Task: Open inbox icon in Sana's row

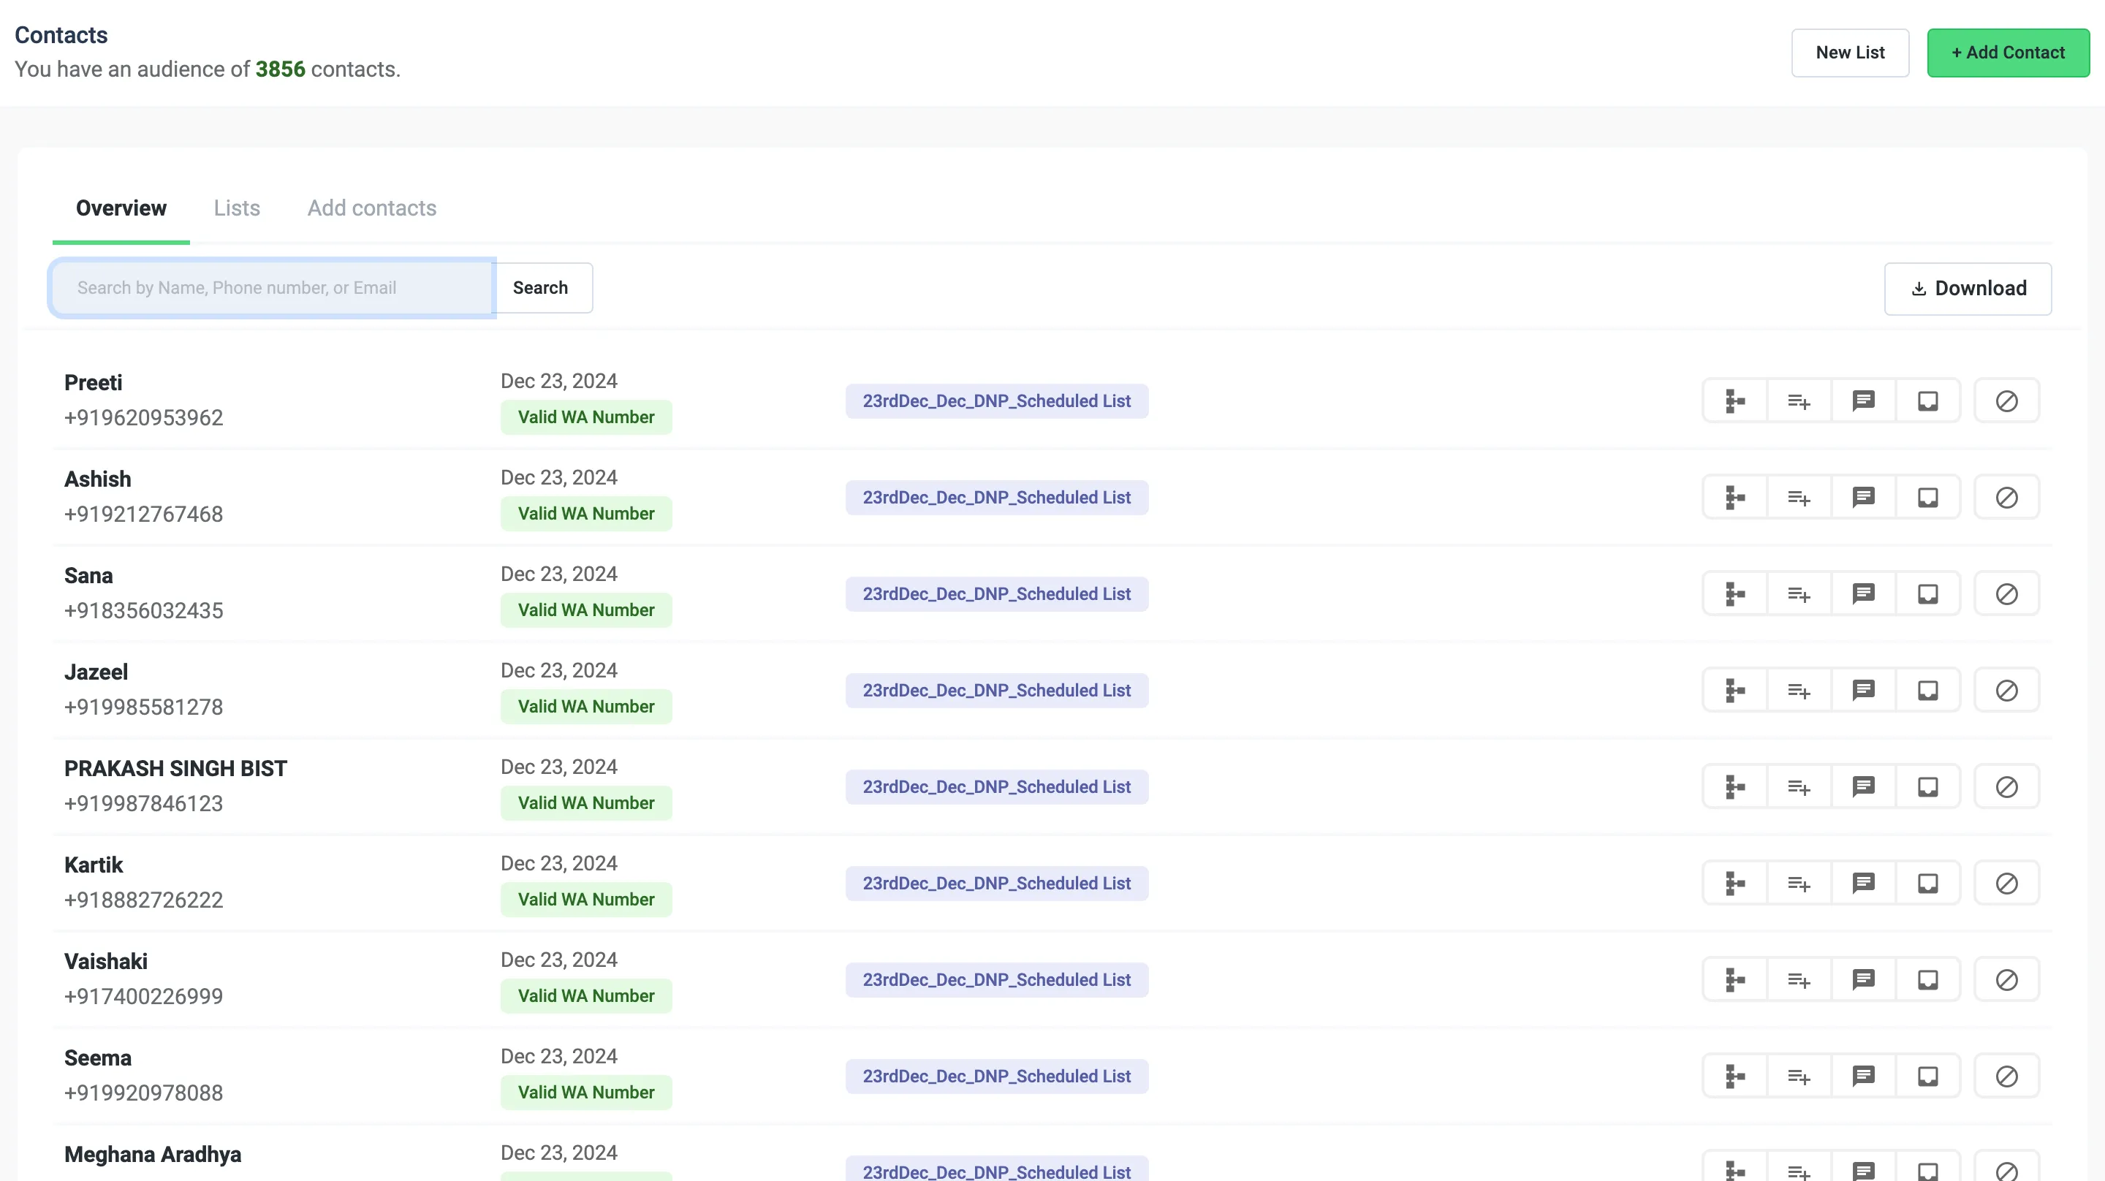Action: [1927, 594]
